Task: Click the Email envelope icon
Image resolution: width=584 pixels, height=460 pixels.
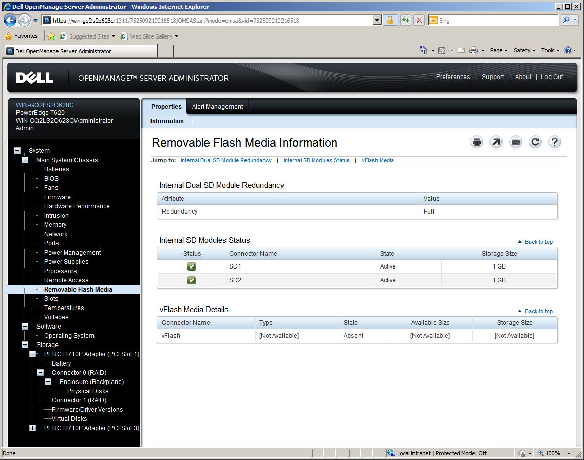Action: click(x=516, y=142)
